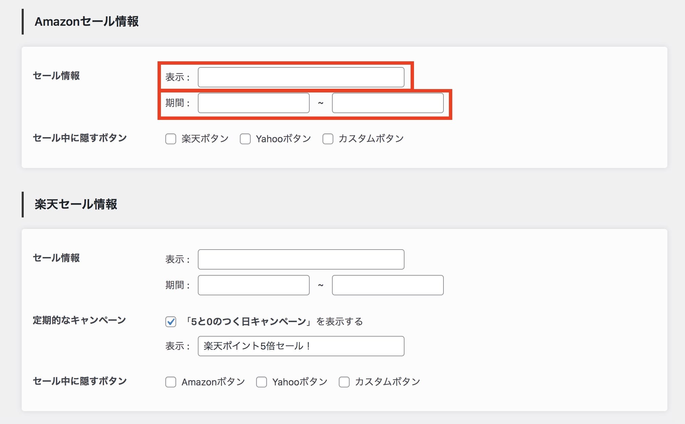Click the highlighted 表示 input in Amazonセール情報
The width and height of the screenshot is (685, 424).
[300, 77]
